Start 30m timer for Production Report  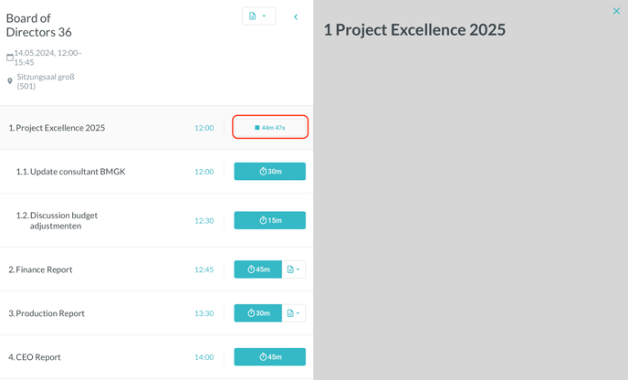[x=257, y=313]
